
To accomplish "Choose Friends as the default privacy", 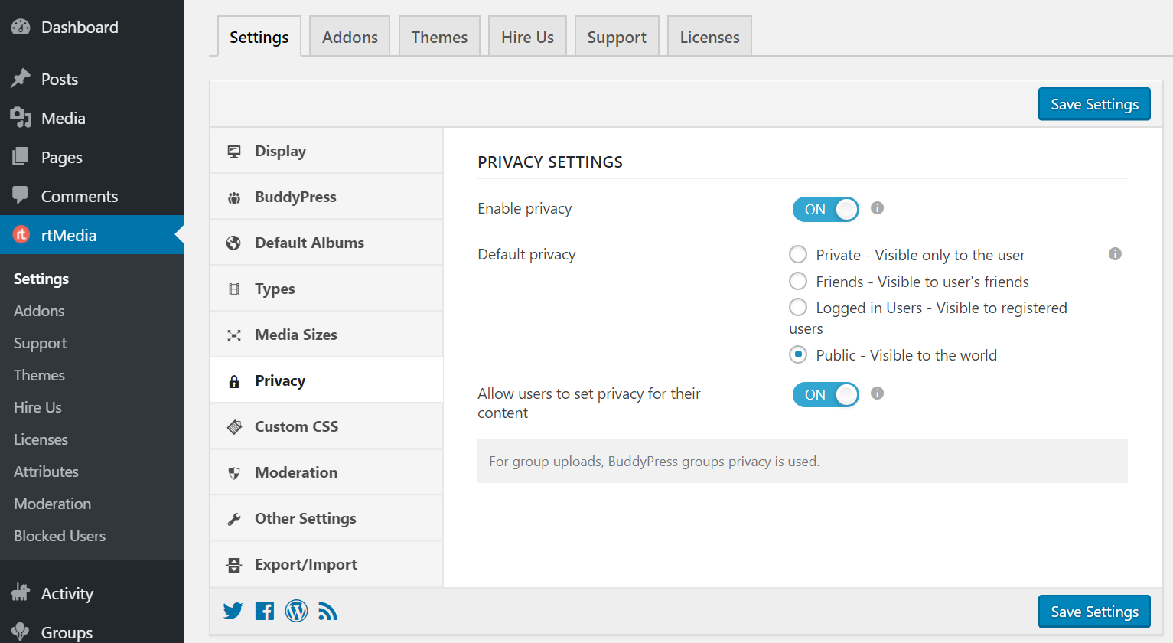I will click(x=798, y=281).
